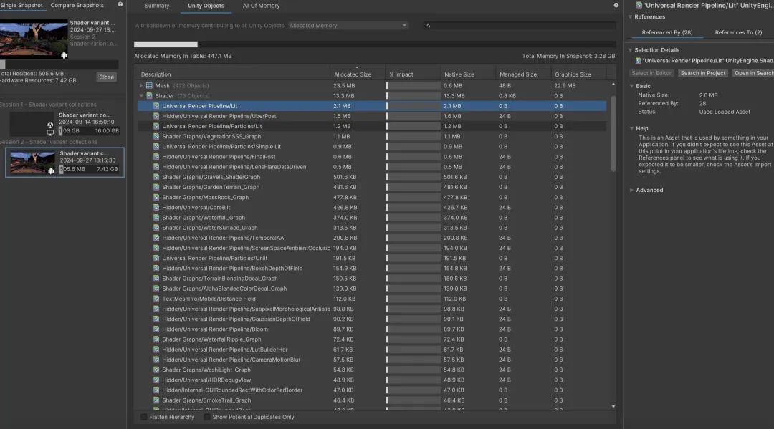Open Referenced By (28) tab
Screen dimensions: 774x429
[667, 32]
